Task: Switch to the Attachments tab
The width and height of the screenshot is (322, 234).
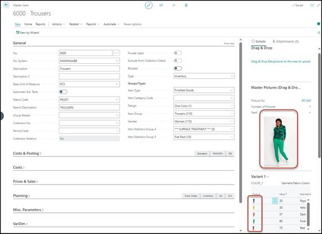Action: (x=285, y=42)
